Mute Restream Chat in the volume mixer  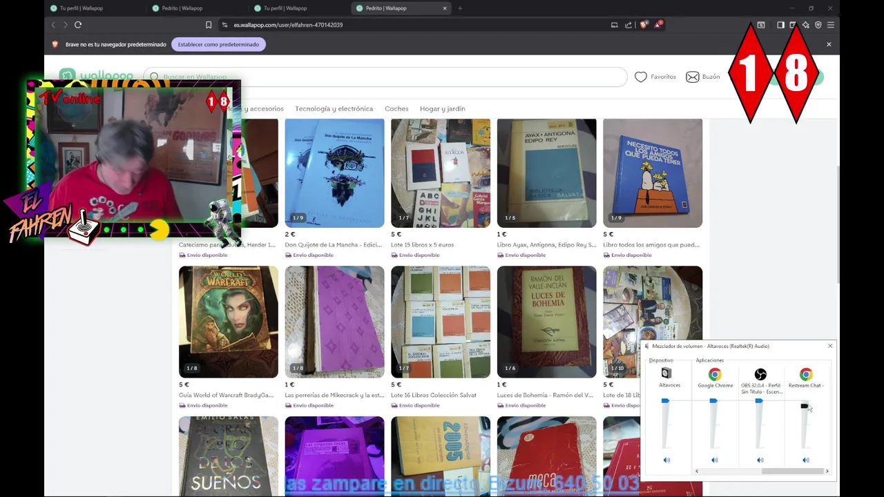pos(806,460)
